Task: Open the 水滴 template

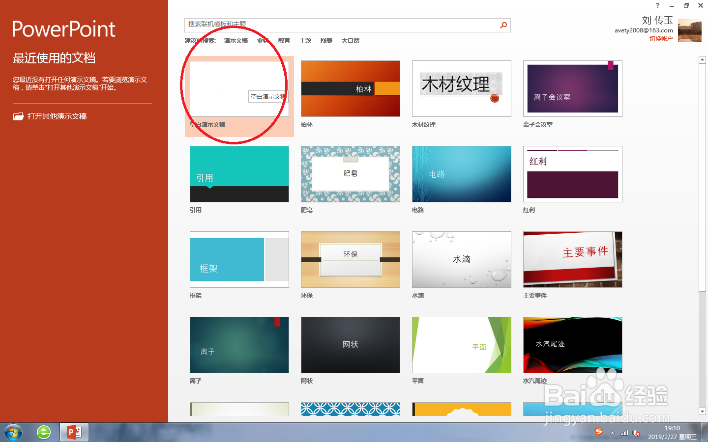Action: point(461,259)
